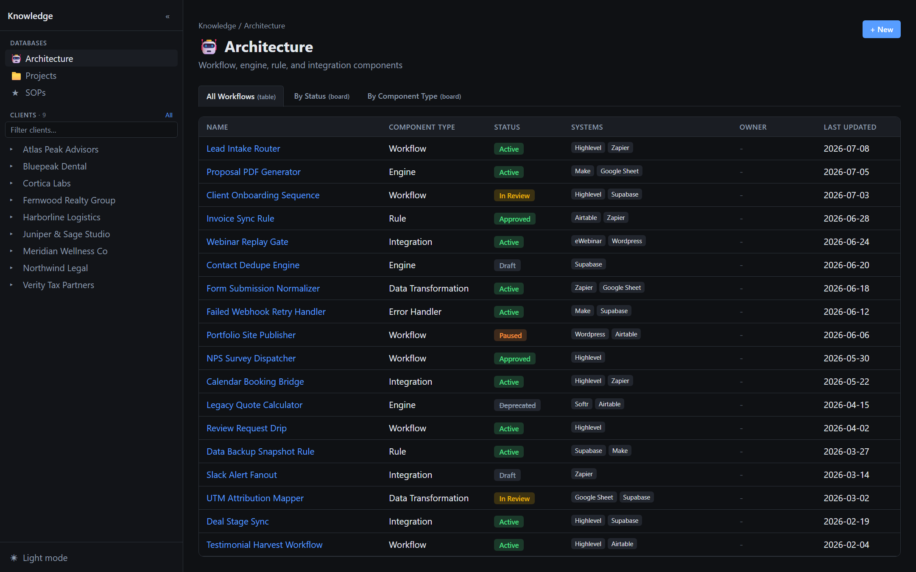Click the + New button
The height and width of the screenshot is (572, 916).
pos(881,30)
